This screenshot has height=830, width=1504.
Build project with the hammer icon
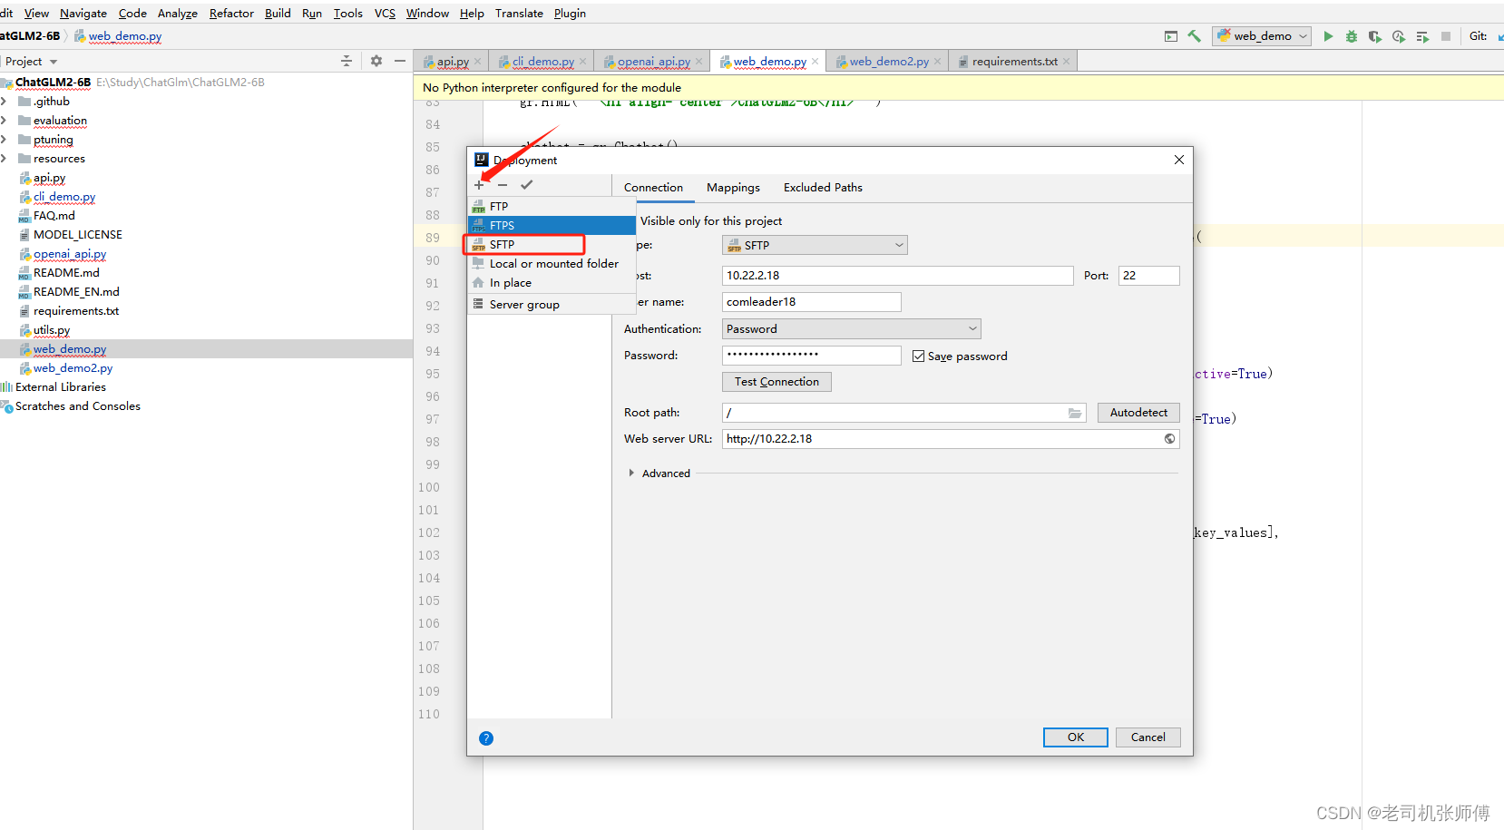(1195, 36)
